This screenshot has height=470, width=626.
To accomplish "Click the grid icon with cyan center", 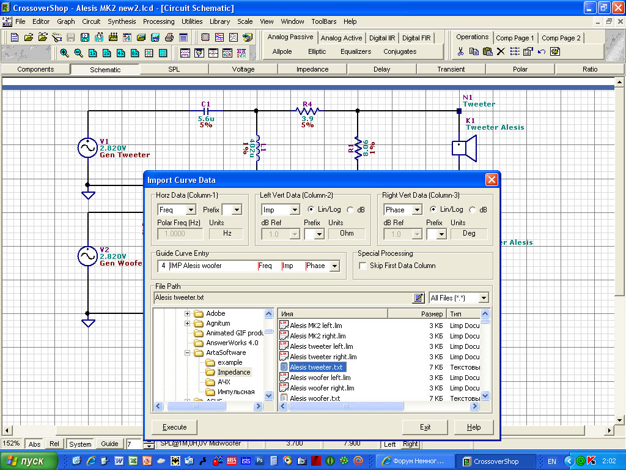I will point(149,53).
